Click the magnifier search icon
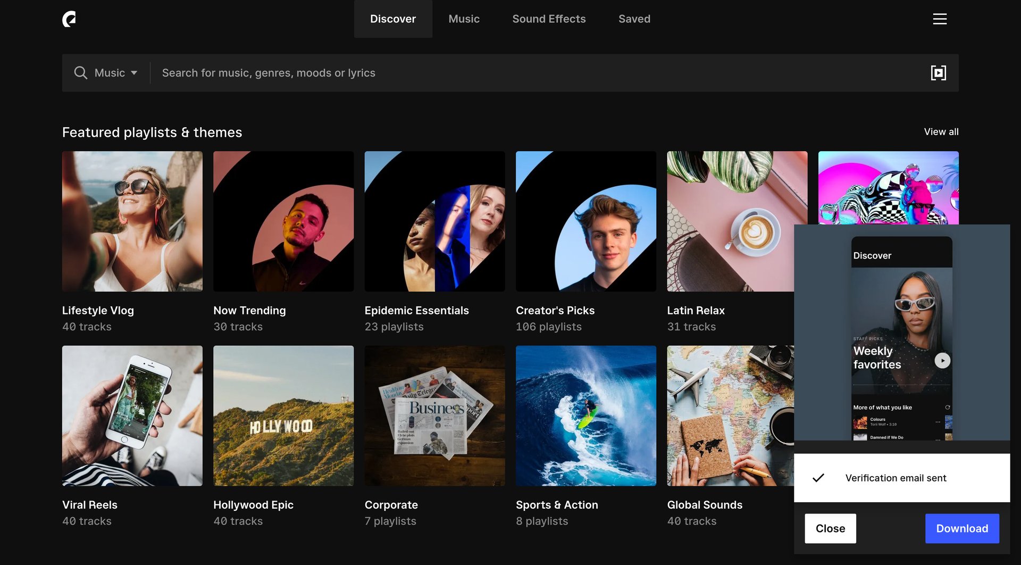The image size is (1021, 565). (80, 73)
